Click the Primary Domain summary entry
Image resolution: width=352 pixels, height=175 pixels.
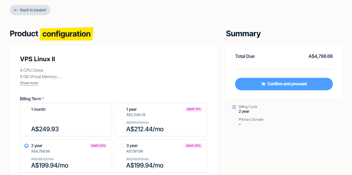(251, 122)
